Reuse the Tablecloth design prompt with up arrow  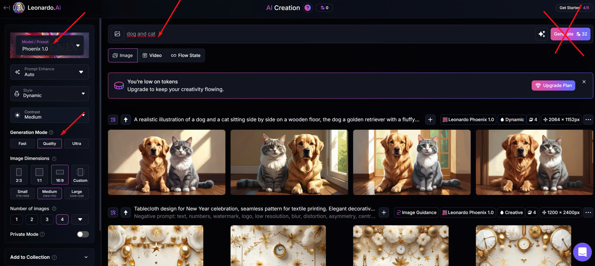[126, 213]
